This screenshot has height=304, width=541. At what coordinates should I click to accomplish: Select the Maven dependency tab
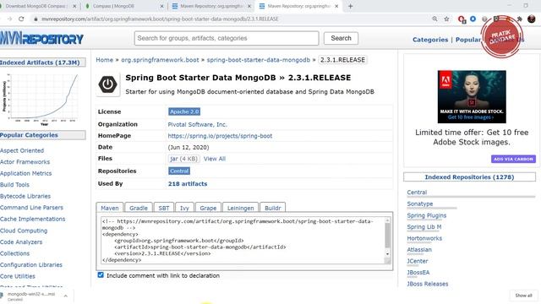coord(110,208)
